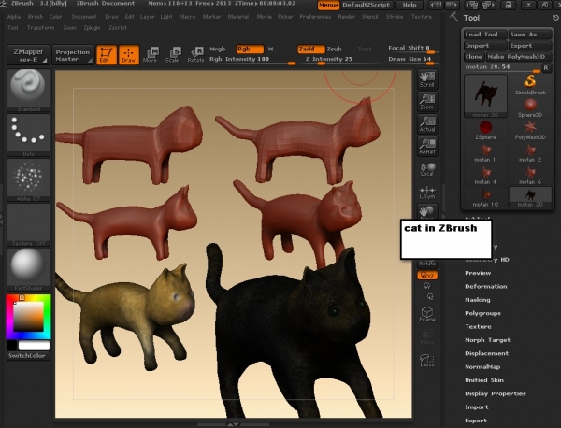Open the Brush menu
Viewport: 561px width, 428px height.
point(36,17)
